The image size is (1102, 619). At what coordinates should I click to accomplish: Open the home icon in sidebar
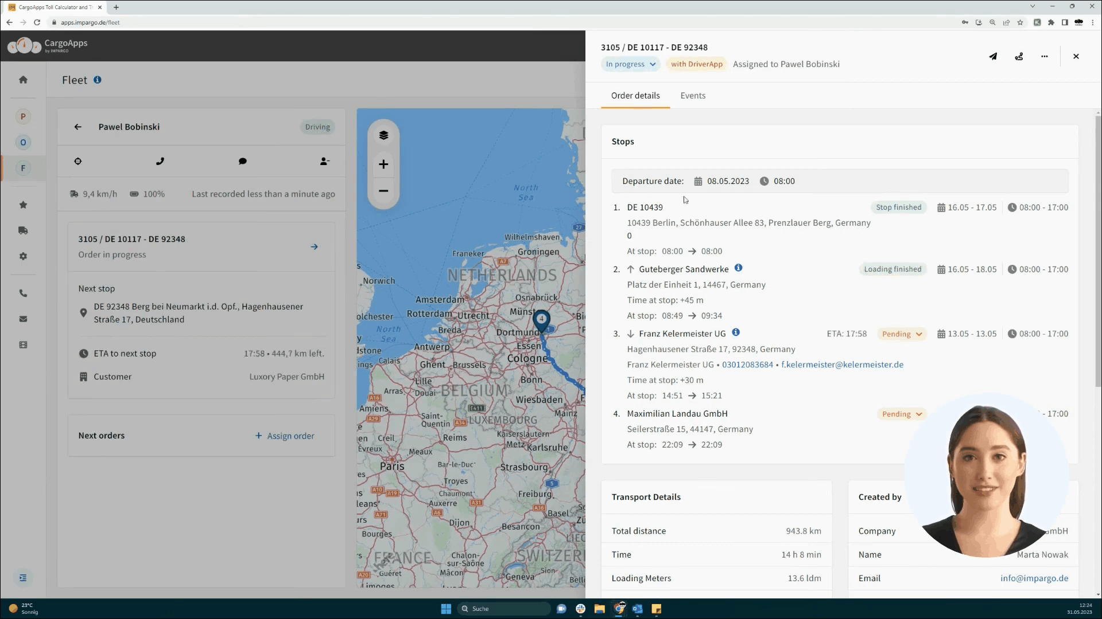click(23, 80)
